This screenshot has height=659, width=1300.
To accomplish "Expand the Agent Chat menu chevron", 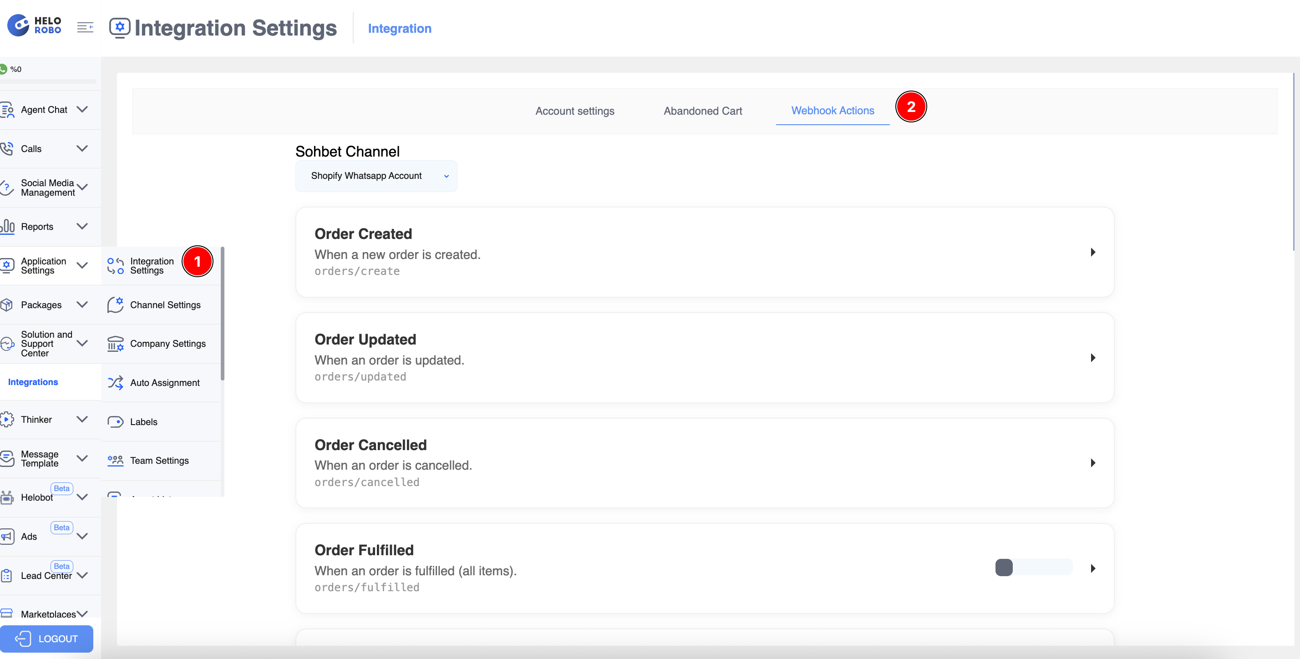I will 82,109.
